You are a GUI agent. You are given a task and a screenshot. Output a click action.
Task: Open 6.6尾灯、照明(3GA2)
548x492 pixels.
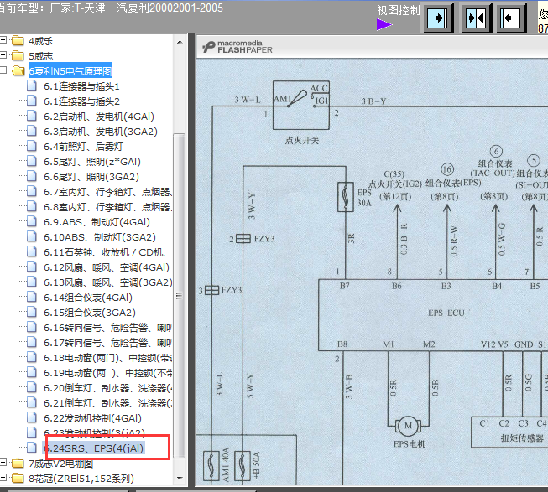coord(91,177)
